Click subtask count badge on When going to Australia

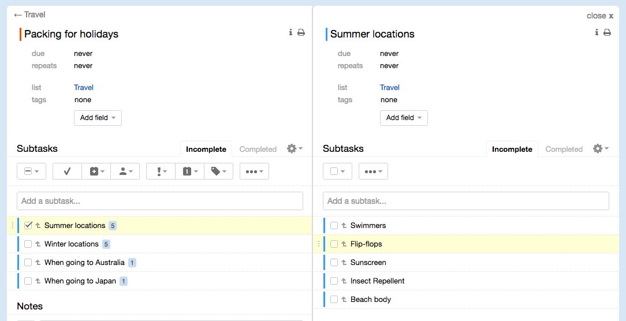coord(132,263)
